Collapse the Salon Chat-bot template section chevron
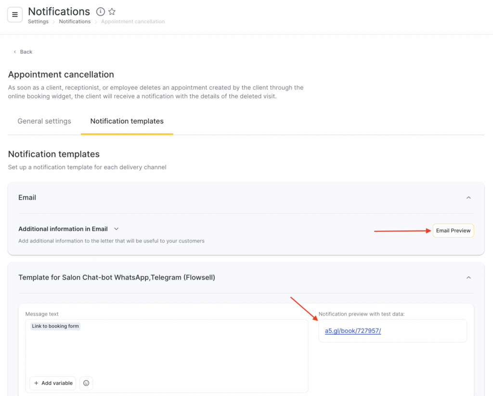Viewport: 493px width, 396px height. click(468, 278)
